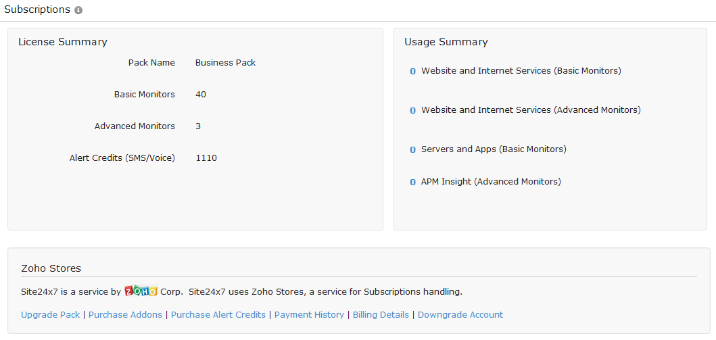Click the Business Pack name value
716x340 pixels.
tap(225, 62)
